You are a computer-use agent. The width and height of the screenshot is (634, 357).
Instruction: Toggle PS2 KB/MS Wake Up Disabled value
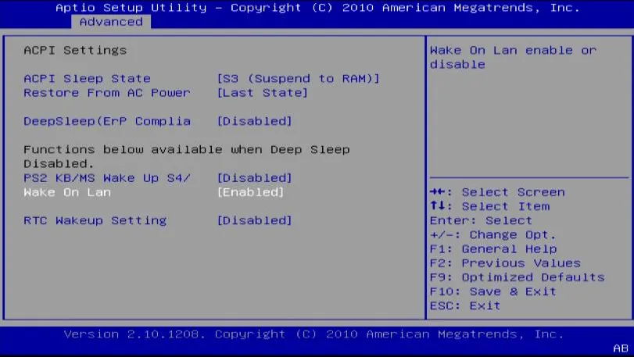(254, 178)
